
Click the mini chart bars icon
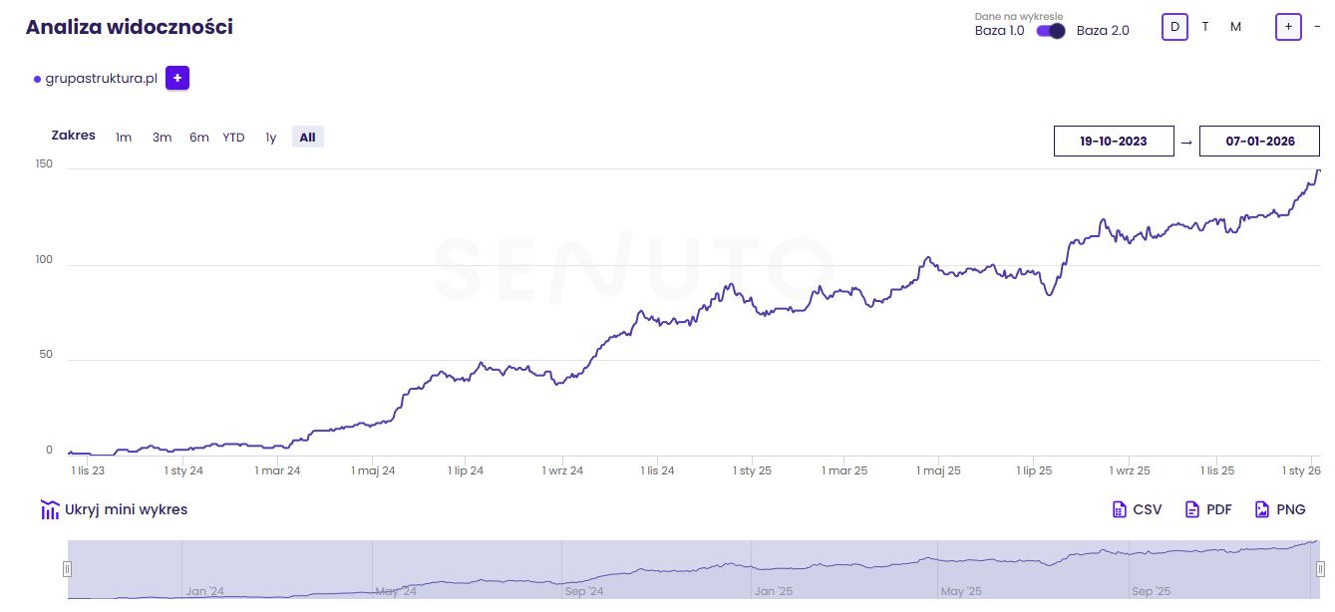[x=50, y=509]
